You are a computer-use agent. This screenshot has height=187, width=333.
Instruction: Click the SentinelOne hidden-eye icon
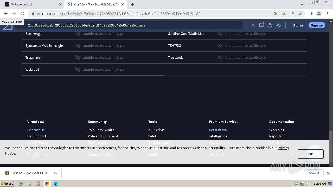tap(220, 34)
